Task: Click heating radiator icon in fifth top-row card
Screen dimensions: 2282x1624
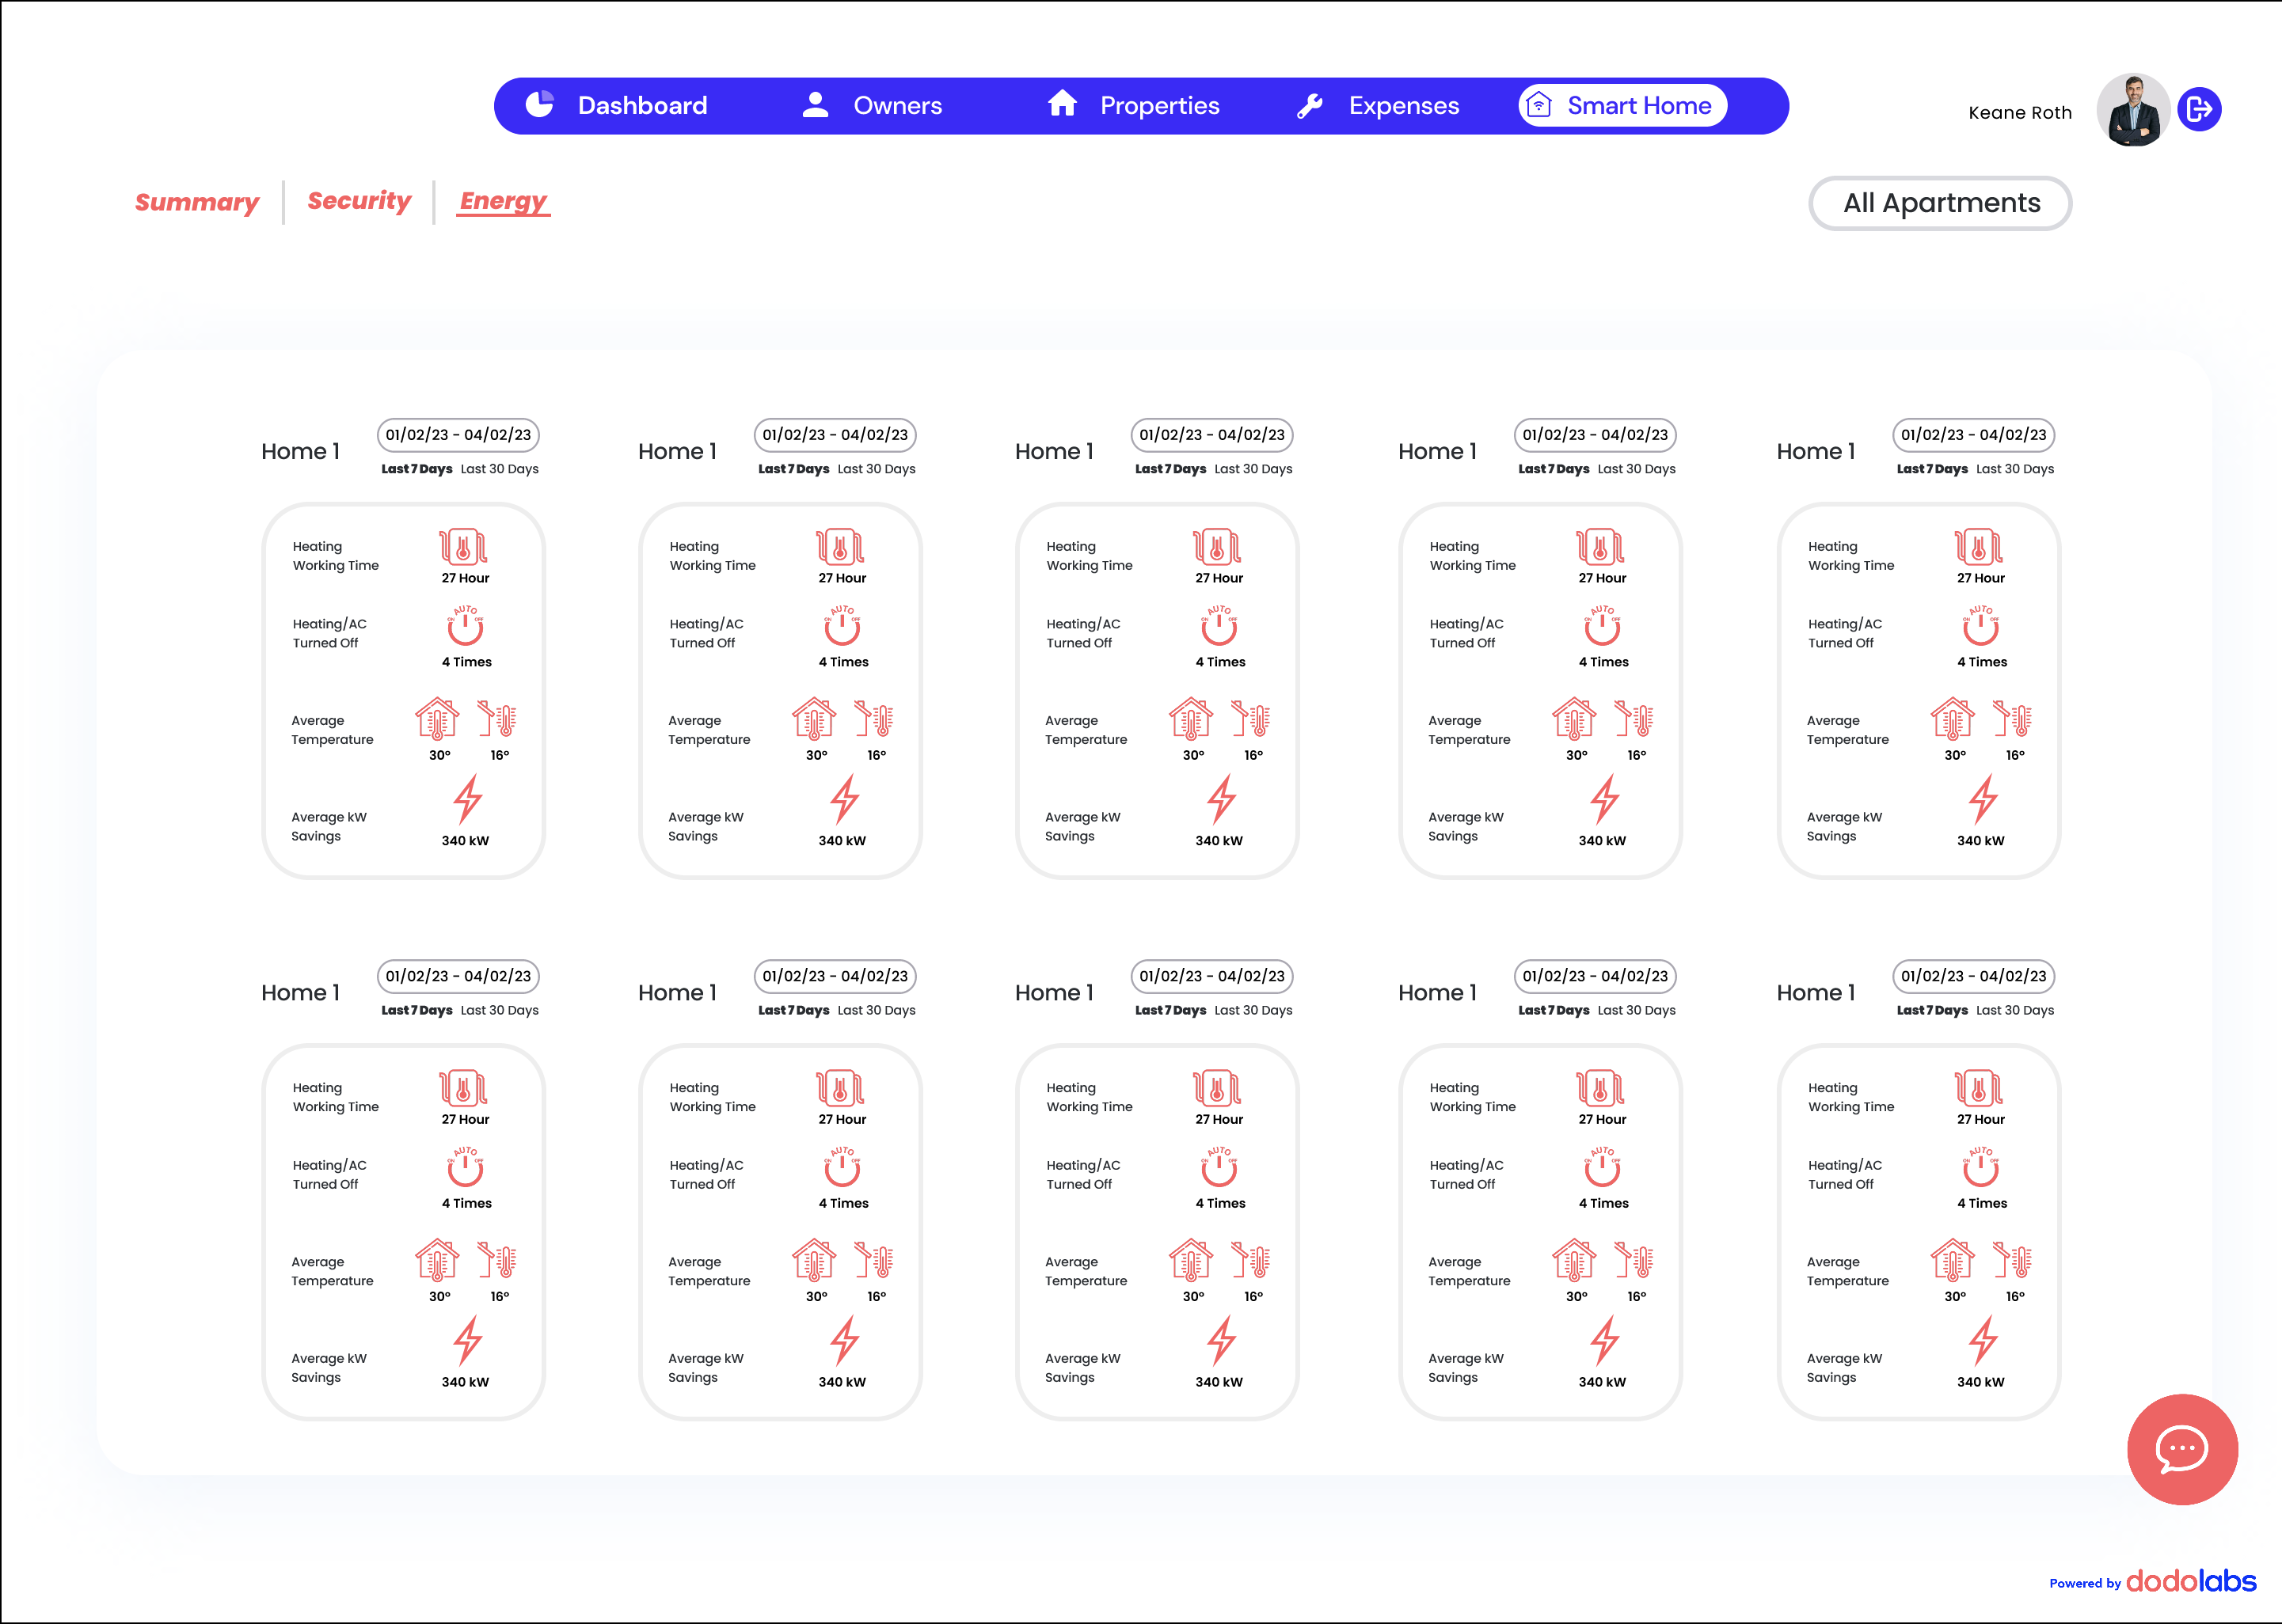Action: (1979, 547)
